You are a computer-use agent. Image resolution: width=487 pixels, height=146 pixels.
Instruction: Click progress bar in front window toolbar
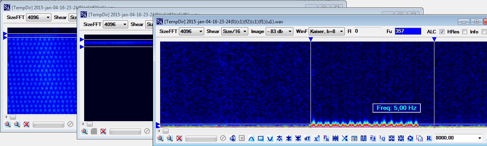(x=201, y=138)
